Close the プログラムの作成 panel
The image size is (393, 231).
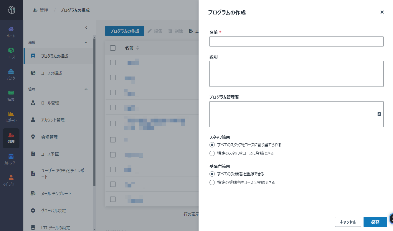tap(382, 12)
